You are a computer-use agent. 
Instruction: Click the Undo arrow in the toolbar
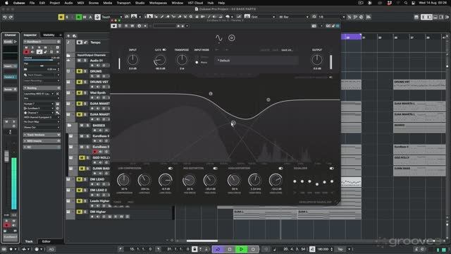5,17
